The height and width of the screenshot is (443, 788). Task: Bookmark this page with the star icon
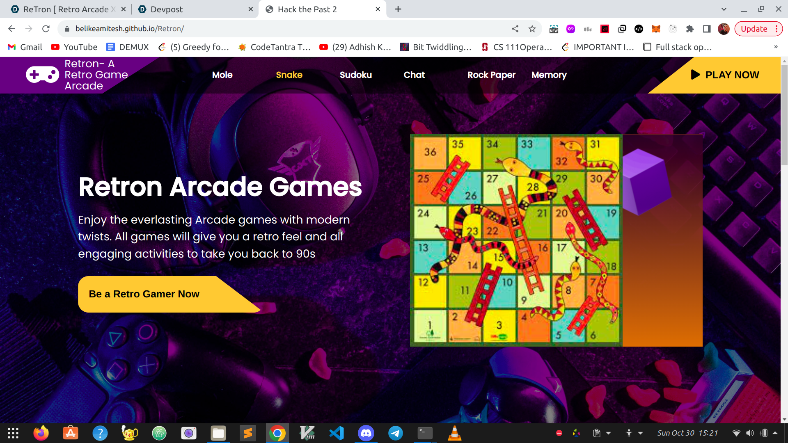[532, 29]
